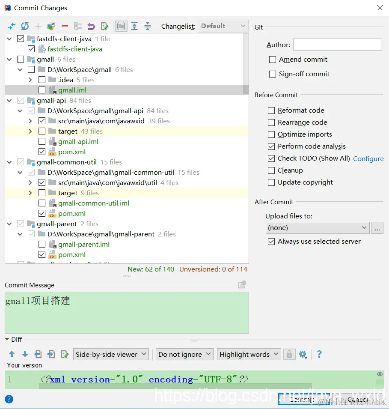This screenshot has width=389, height=409.
Task: Select gmall-common-util.iml in the tree
Action: pos(94,203)
